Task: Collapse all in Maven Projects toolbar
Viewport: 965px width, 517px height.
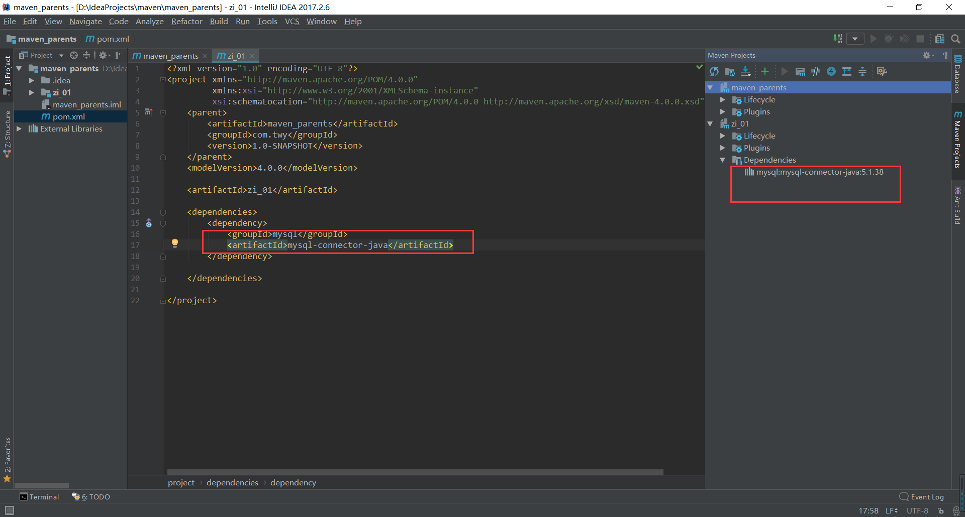Action: pos(862,72)
